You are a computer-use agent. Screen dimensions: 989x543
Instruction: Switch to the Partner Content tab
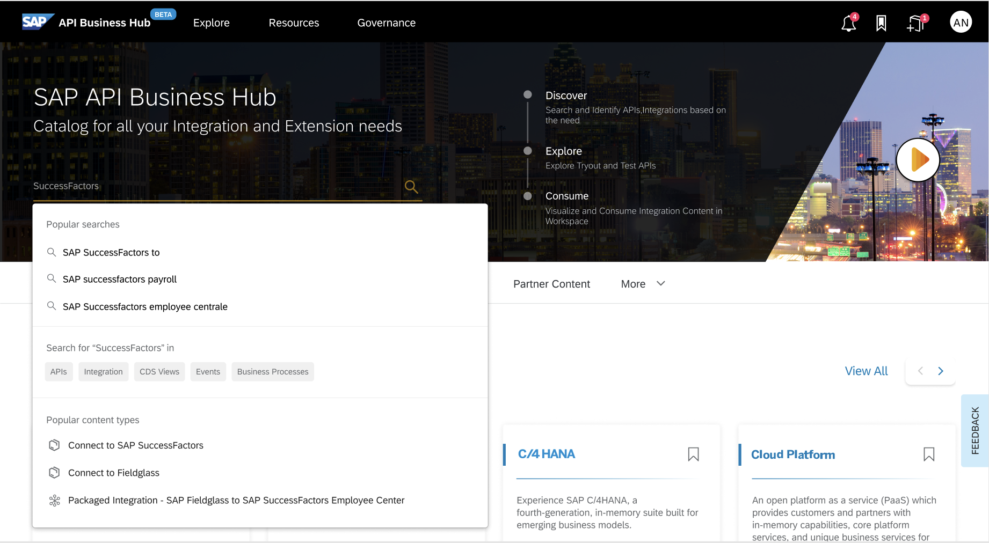[x=551, y=284]
